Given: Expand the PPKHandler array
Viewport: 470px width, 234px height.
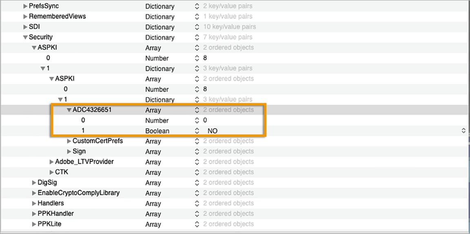Looking at the screenshot, I should pos(34,214).
